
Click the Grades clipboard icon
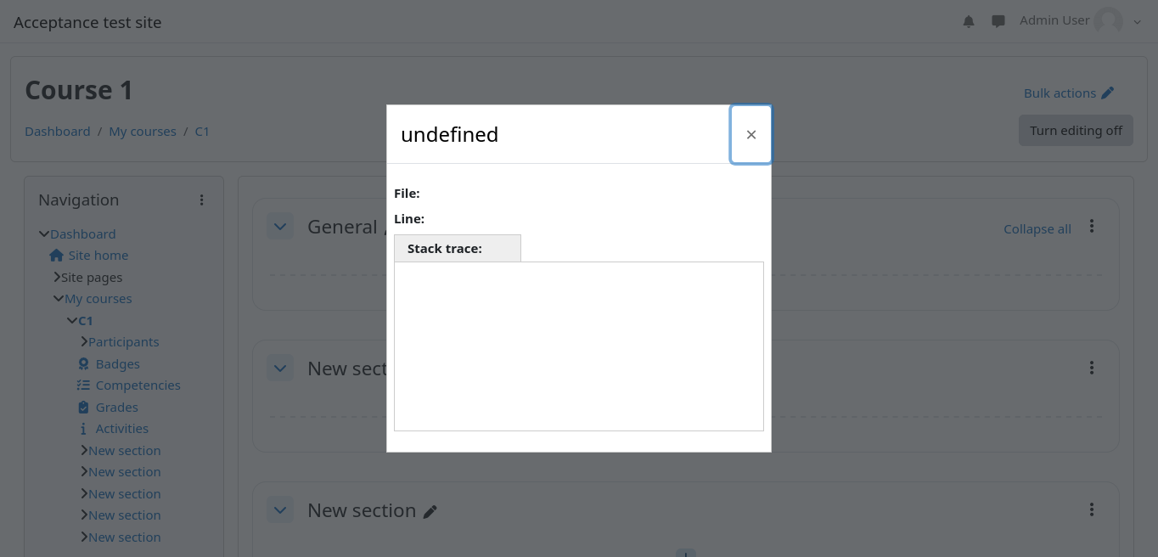point(83,408)
